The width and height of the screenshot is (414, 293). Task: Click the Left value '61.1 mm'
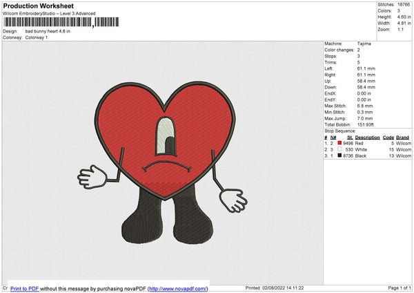coord(366,68)
